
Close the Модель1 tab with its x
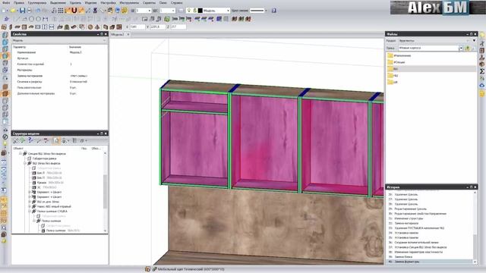(x=128, y=34)
